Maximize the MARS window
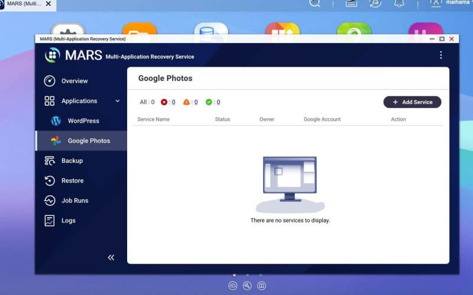473x295 pixels. 442,39
